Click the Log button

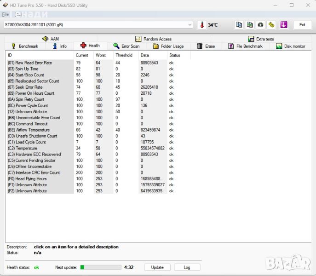(187, 267)
